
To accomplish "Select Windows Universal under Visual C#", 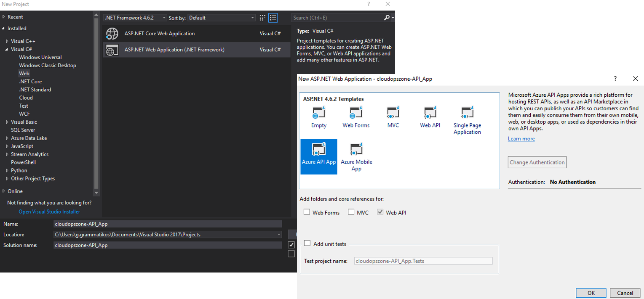I will click(x=40, y=57).
